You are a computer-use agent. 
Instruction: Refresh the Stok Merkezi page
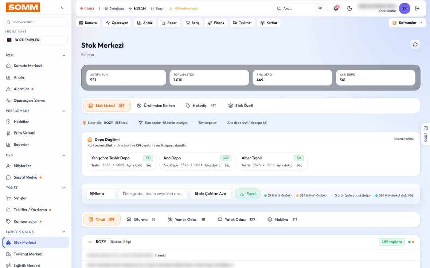[x=415, y=45]
